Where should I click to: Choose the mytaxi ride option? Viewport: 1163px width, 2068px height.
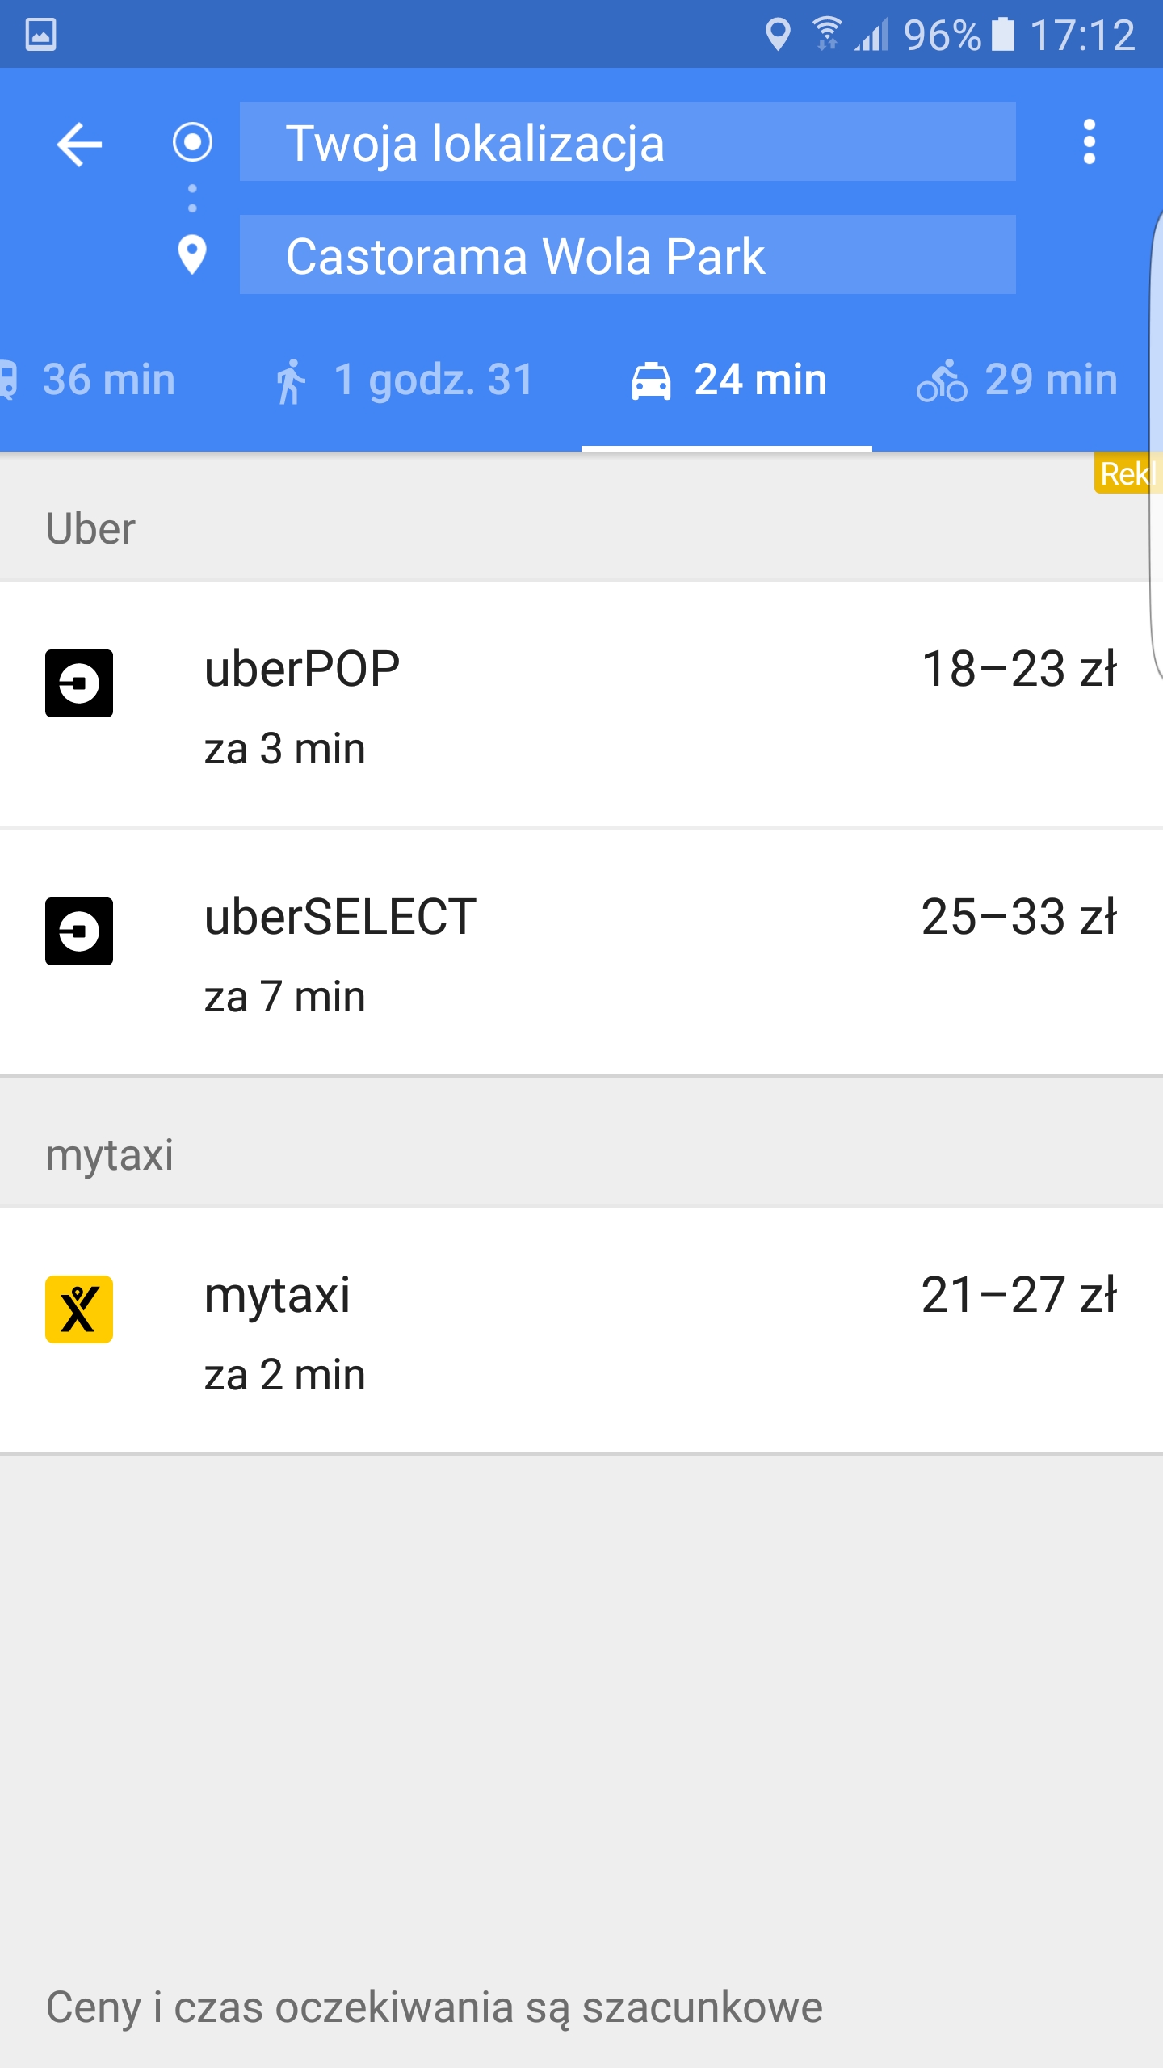click(565, 1331)
